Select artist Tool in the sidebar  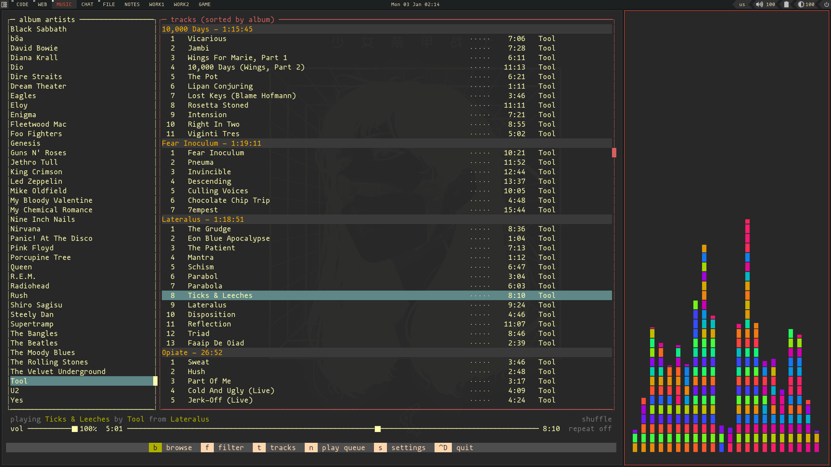click(x=19, y=381)
